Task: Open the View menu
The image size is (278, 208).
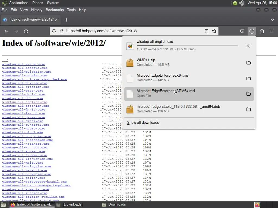Action: pyautogui.click(x=24, y=10)
